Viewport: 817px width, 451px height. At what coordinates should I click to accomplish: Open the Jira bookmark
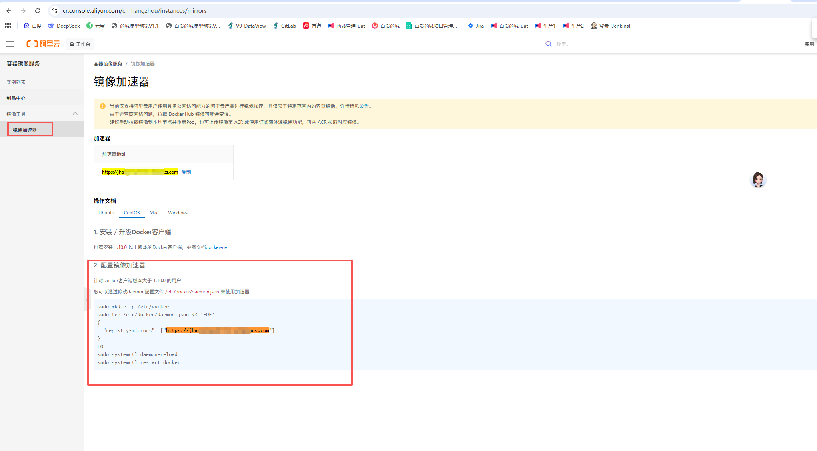pyautogui.click(x=476, y=26)
